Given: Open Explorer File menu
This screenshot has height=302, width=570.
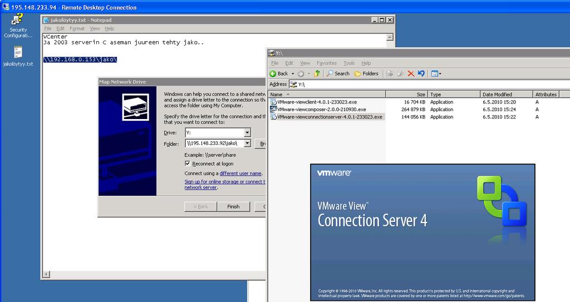Looking at the screenshot, I should click(x=275, y=63).
